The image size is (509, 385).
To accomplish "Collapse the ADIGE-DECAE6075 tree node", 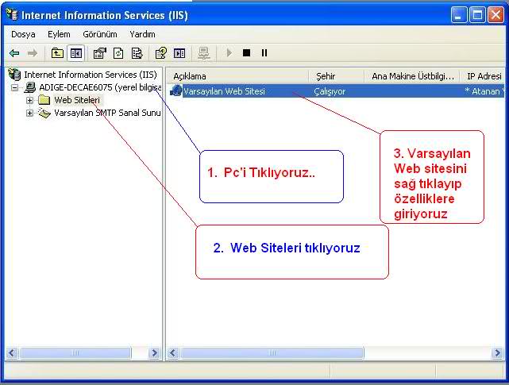I will [14, 87].
